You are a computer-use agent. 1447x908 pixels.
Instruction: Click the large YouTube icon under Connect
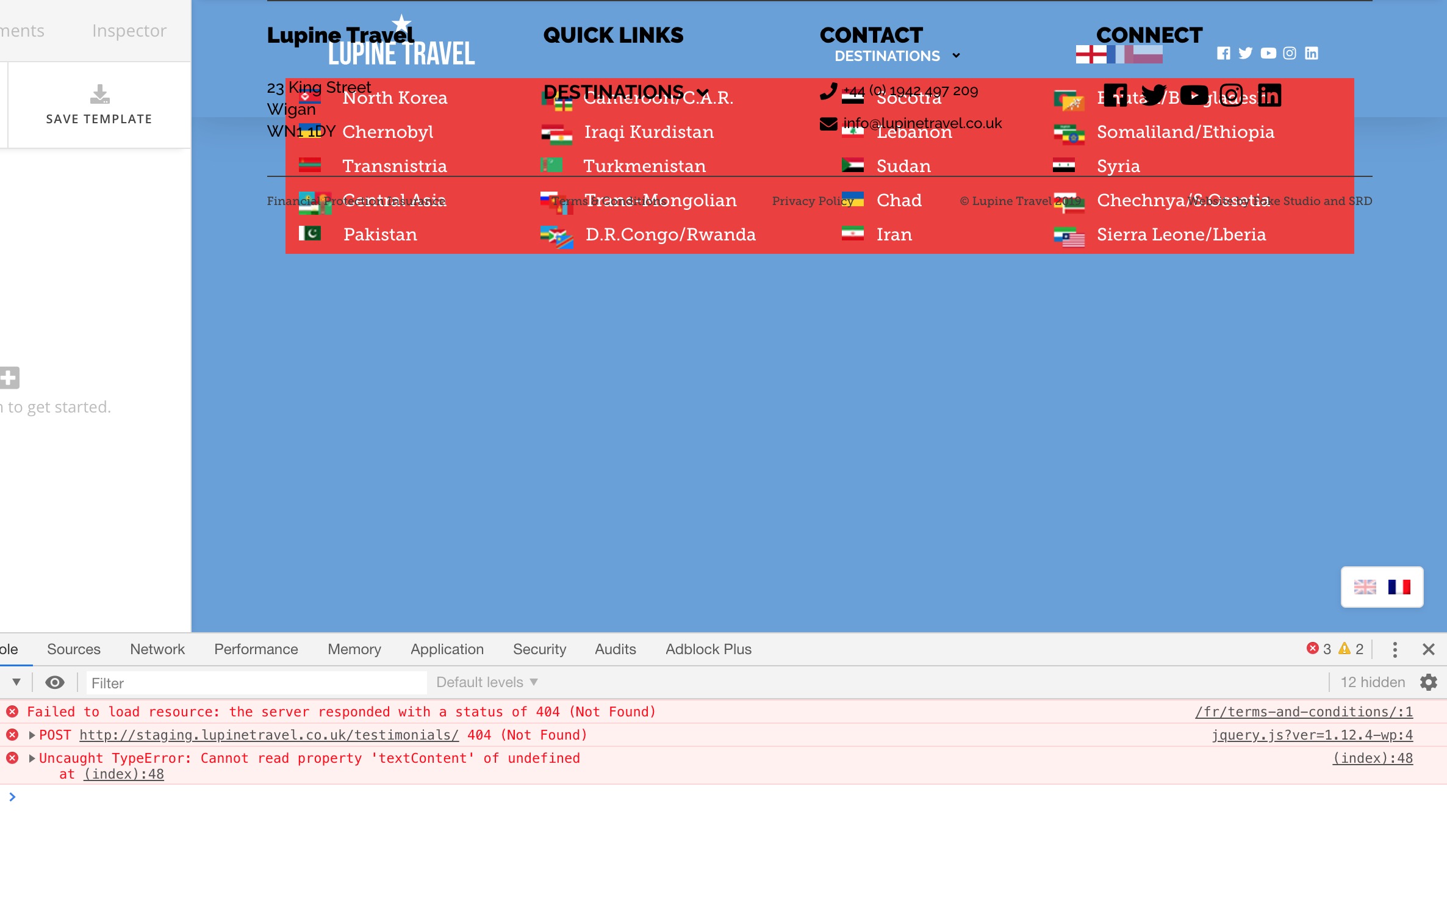click(x=1194, y=96)
